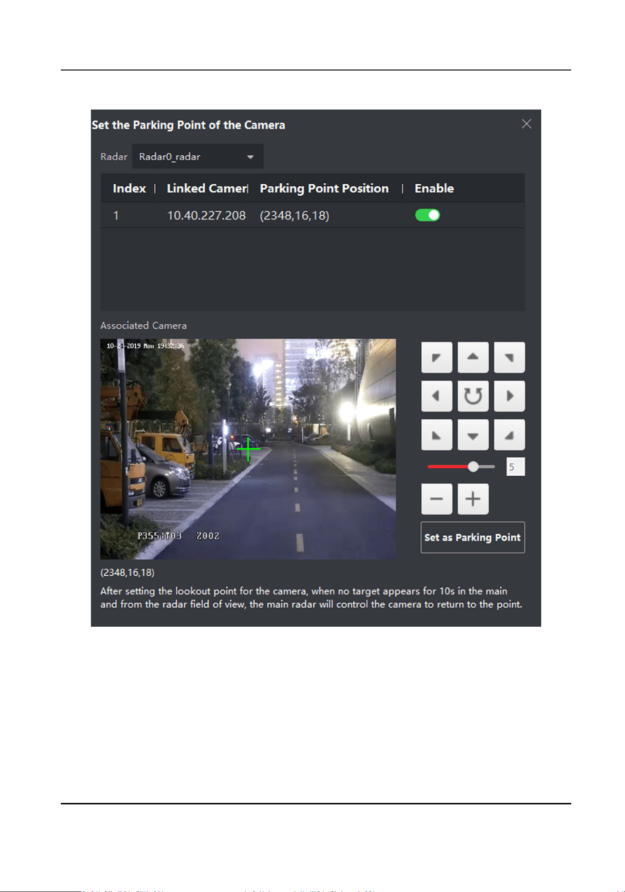Disable the parking point Enable toggle

point(427,215)
